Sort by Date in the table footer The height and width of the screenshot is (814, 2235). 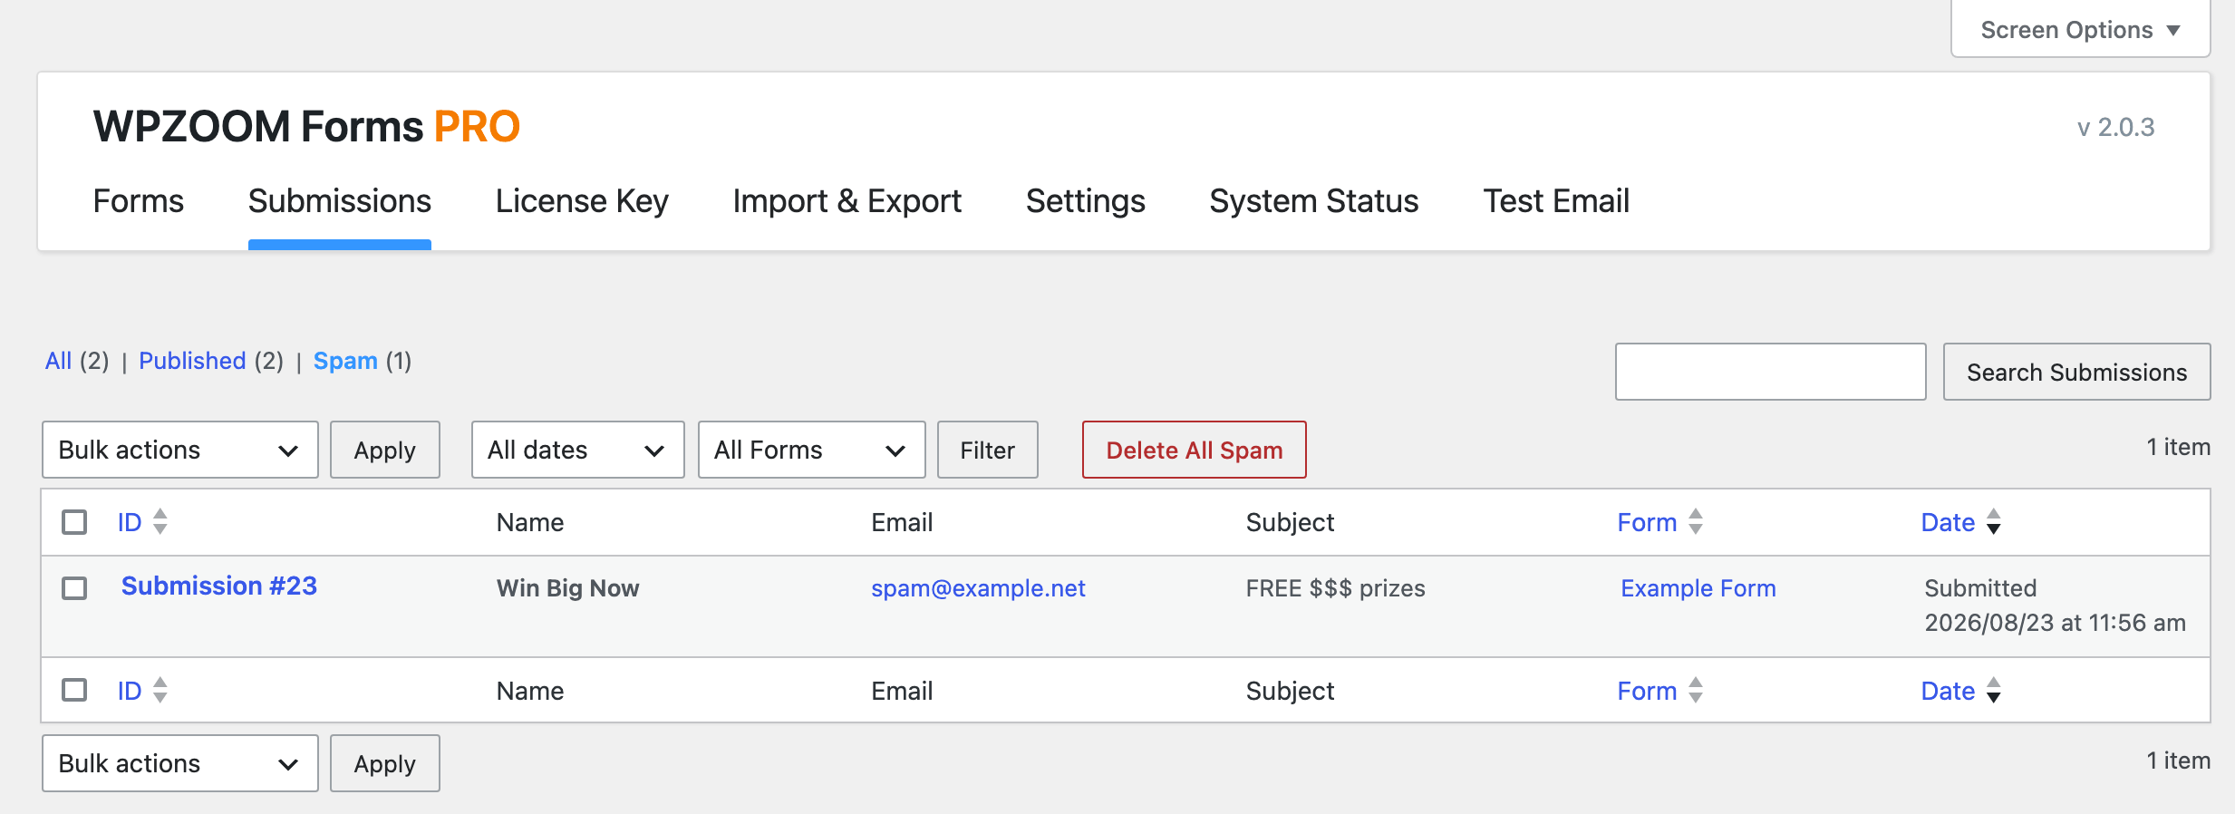(1948, 691)
